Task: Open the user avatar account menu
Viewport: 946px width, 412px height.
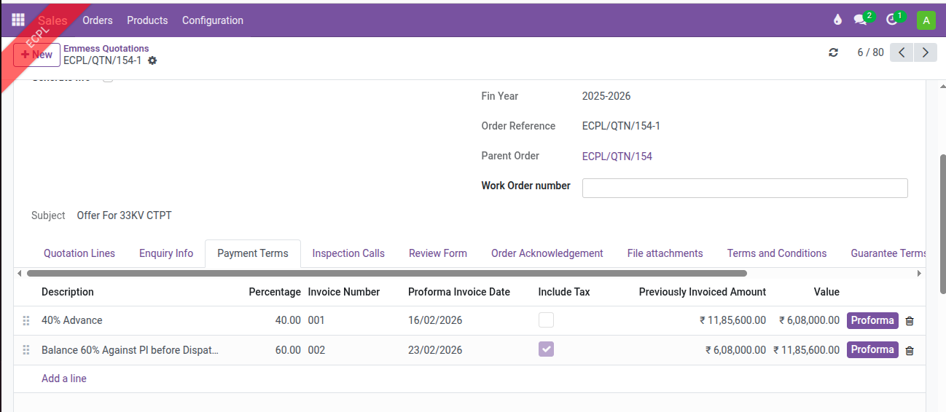Action: [926, 20]
